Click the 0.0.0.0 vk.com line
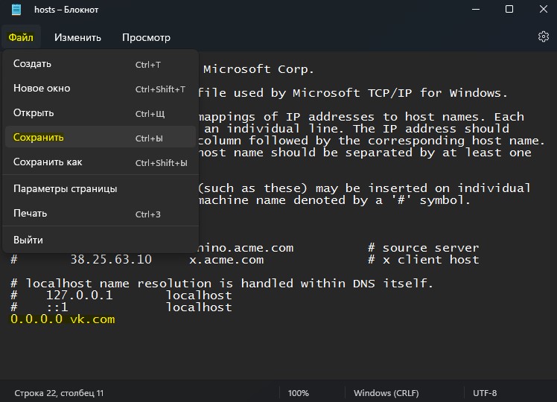The image size is (557, 402). coord(63,319)
